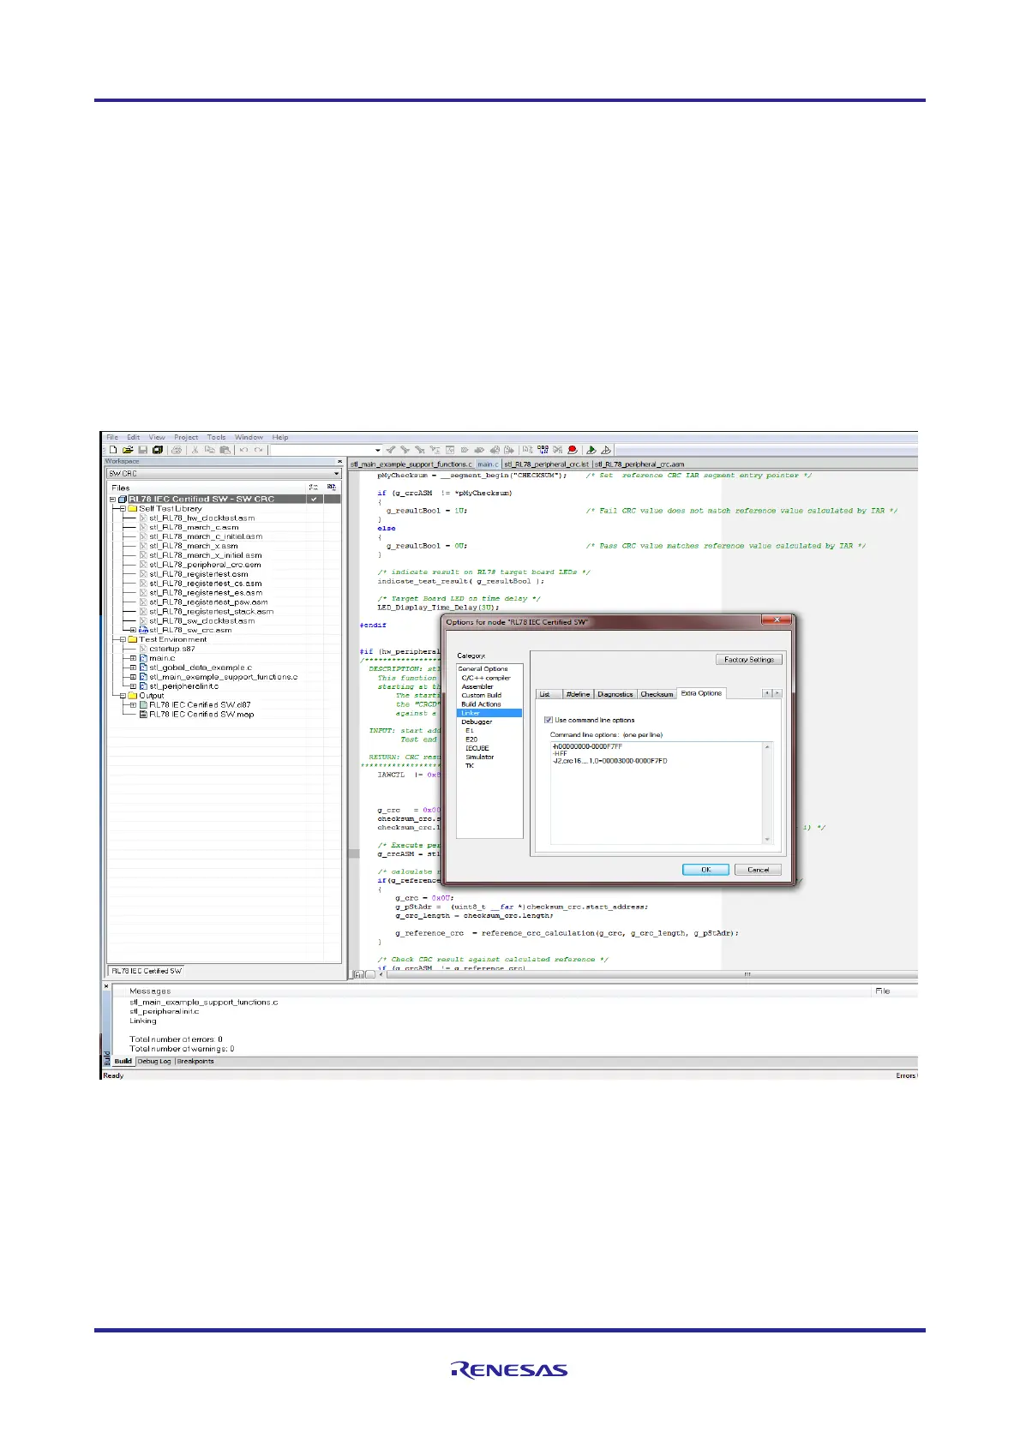Screen dimensions: 1020x1443
Task: Expand the stl_peripheralinit.c node
Action: (x=133, y=686)
